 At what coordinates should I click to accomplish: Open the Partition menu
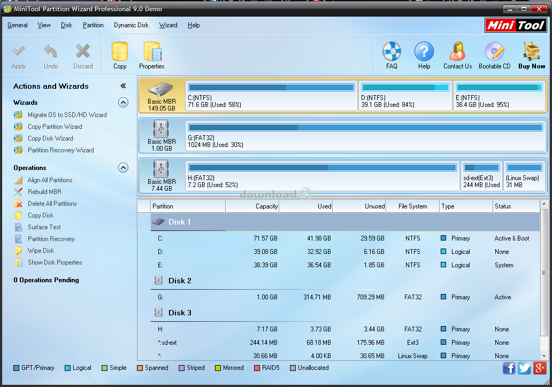93,25
